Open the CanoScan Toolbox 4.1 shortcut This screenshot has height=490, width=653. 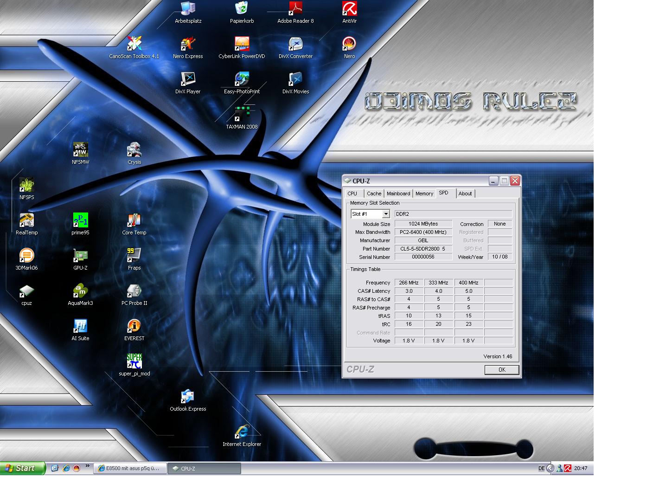pyautogui.click(x=134, y=48)
